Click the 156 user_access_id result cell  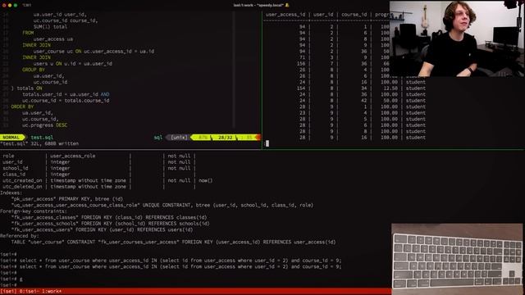point(301,64)
